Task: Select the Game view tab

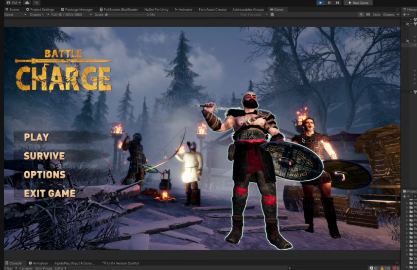Action: pyautogui.click(x=277, y=9)
